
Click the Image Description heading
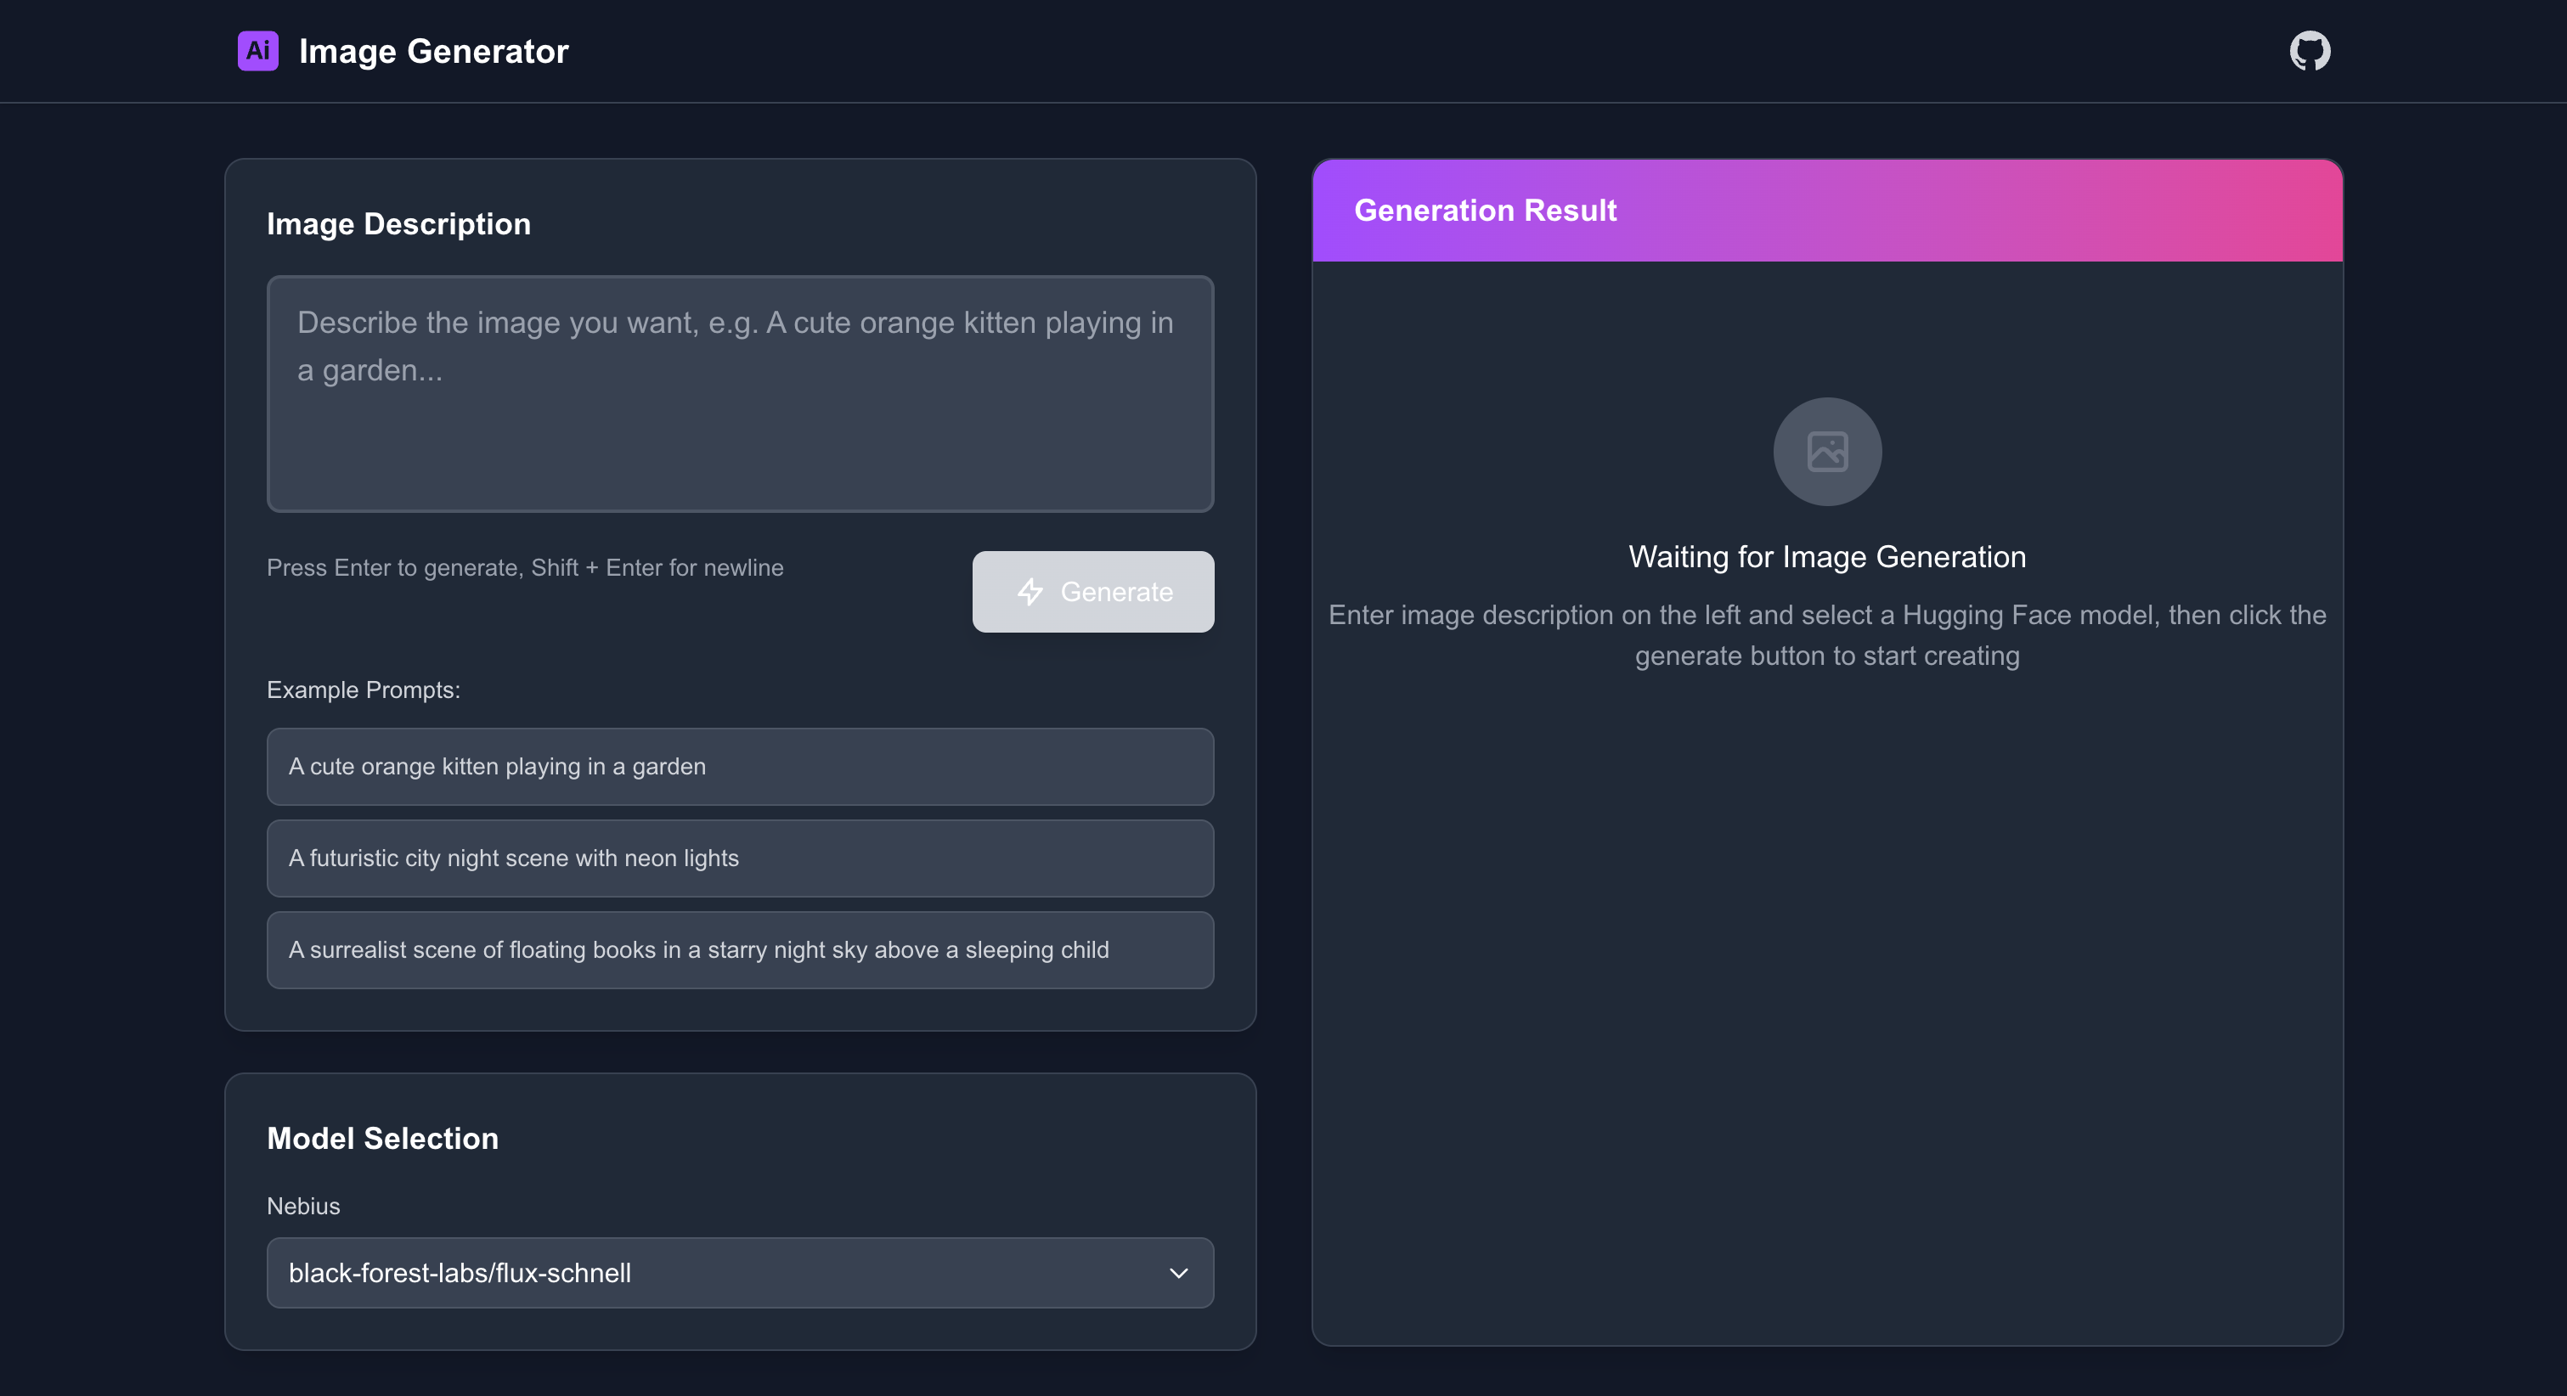(398, 224)
